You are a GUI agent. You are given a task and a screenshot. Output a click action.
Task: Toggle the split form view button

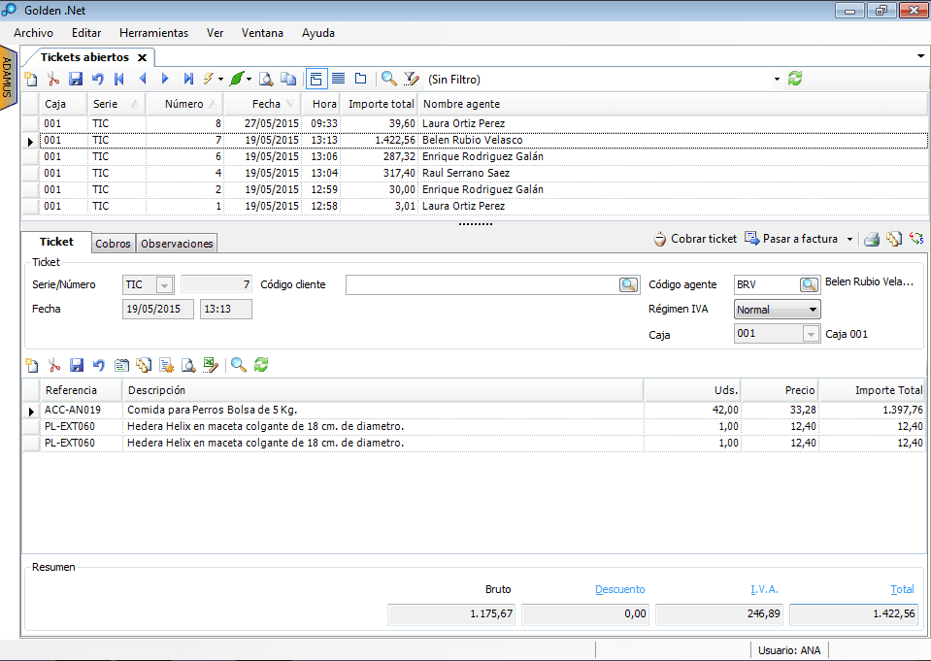click(316, 79)
